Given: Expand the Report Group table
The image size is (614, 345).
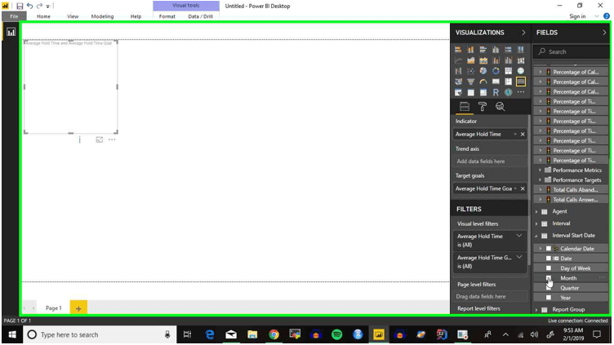Looking at the screenshot, I should [x=536, y=310].
